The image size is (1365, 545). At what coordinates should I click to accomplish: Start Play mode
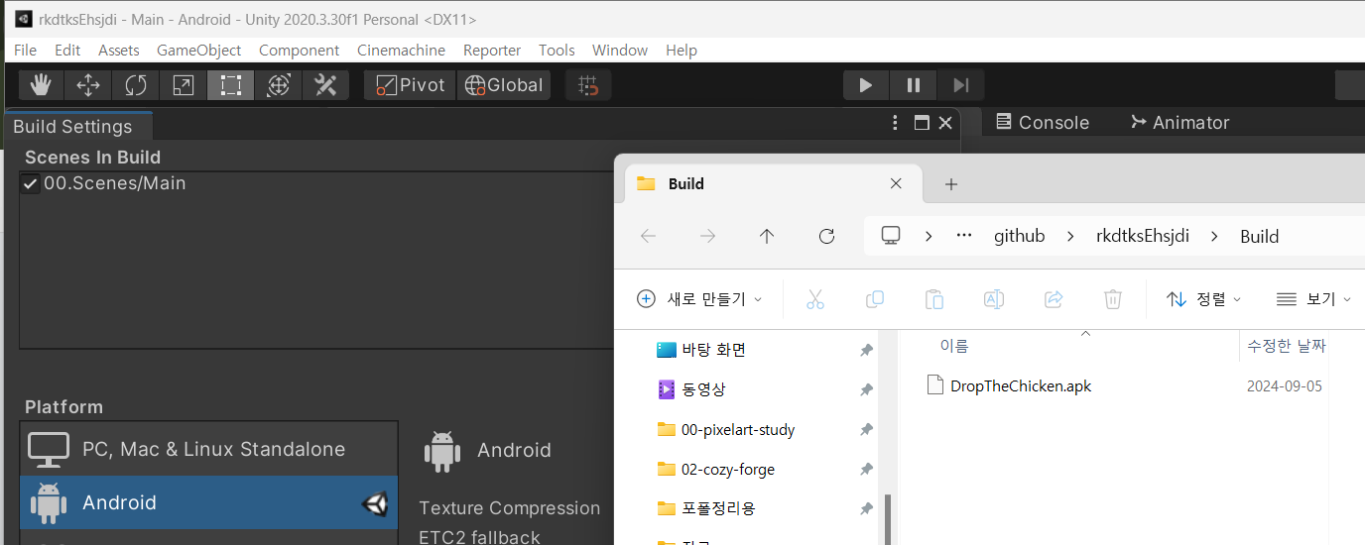pyautogui.click(x=866, y=85)
